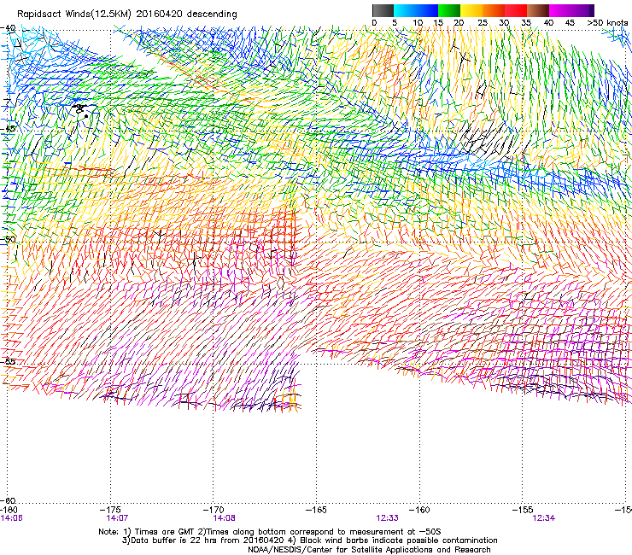Image resolution: width=632 pixels, height=555 pixels.
Task: Click the purple 45-50 knots legend swatch
Action: (582, 10)
